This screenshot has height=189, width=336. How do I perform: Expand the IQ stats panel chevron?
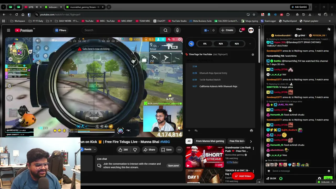pyautogui.click(x=250, y=44)
